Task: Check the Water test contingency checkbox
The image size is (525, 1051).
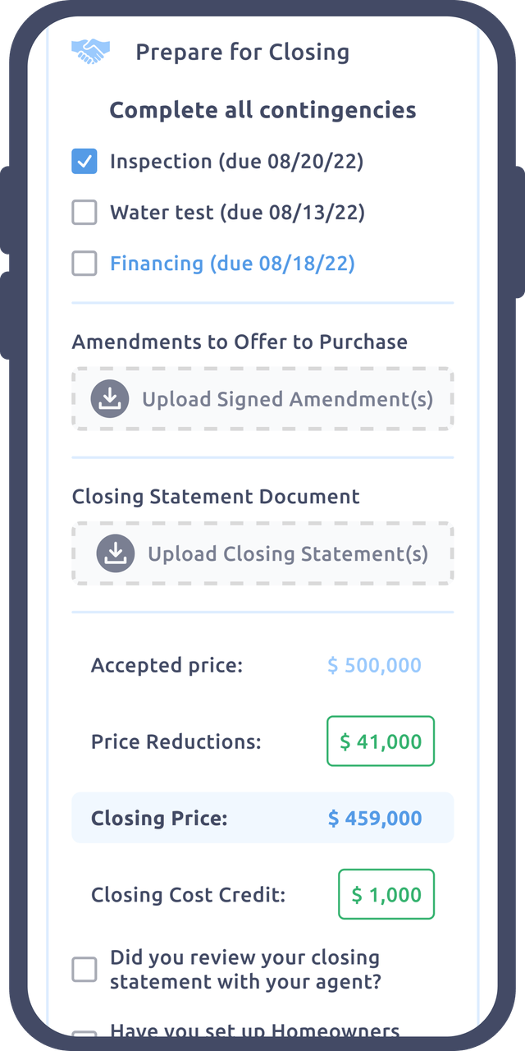Action: (84, 213)
